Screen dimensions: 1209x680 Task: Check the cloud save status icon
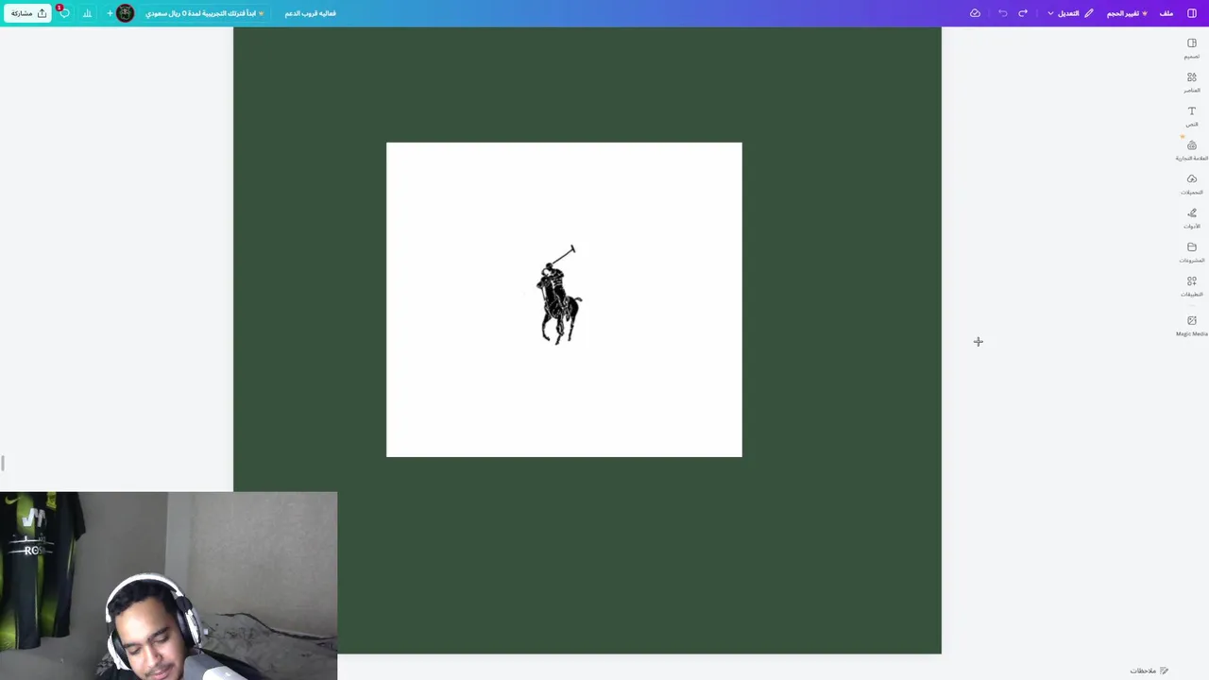(x=975, y=13)
